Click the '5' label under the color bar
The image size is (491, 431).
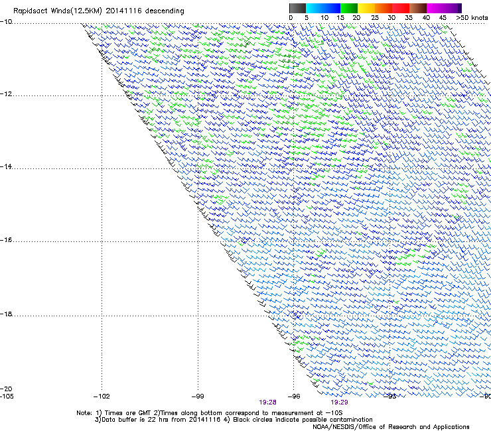pos(307,18)
